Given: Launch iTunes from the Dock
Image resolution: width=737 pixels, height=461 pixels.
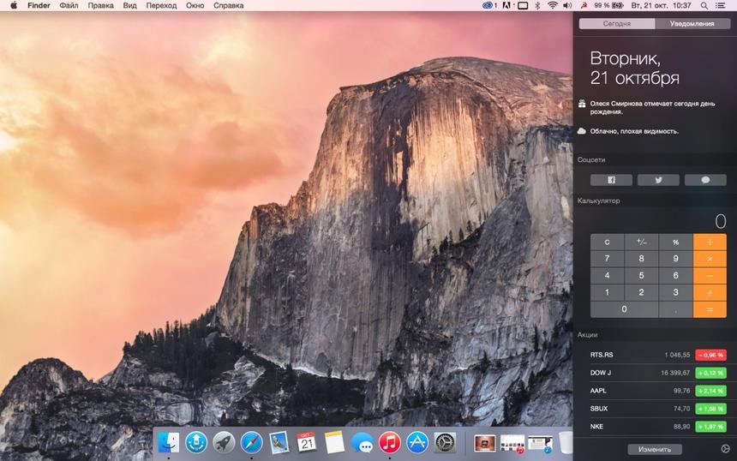Looking at the screenshot, I should point(390,442).
